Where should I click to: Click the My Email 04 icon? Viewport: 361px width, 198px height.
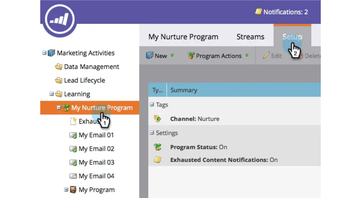tap(73, 176)
